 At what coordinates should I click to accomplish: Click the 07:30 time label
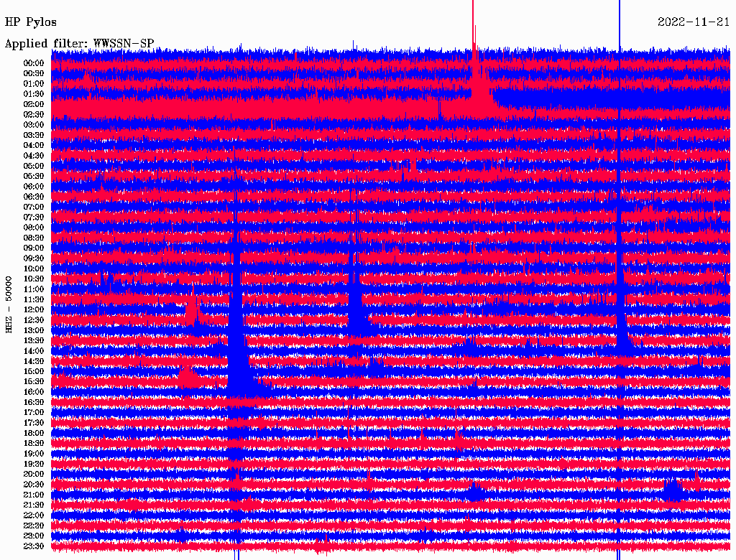click(x=34, y=217)
